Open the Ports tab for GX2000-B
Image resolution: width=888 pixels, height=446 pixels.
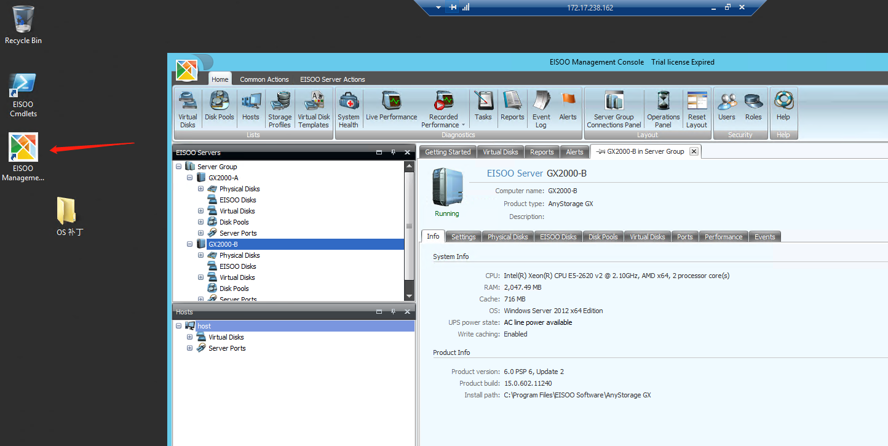(684, 237)
